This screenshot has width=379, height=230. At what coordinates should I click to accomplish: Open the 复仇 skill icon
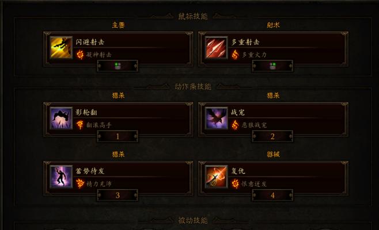tap(216, 177)
